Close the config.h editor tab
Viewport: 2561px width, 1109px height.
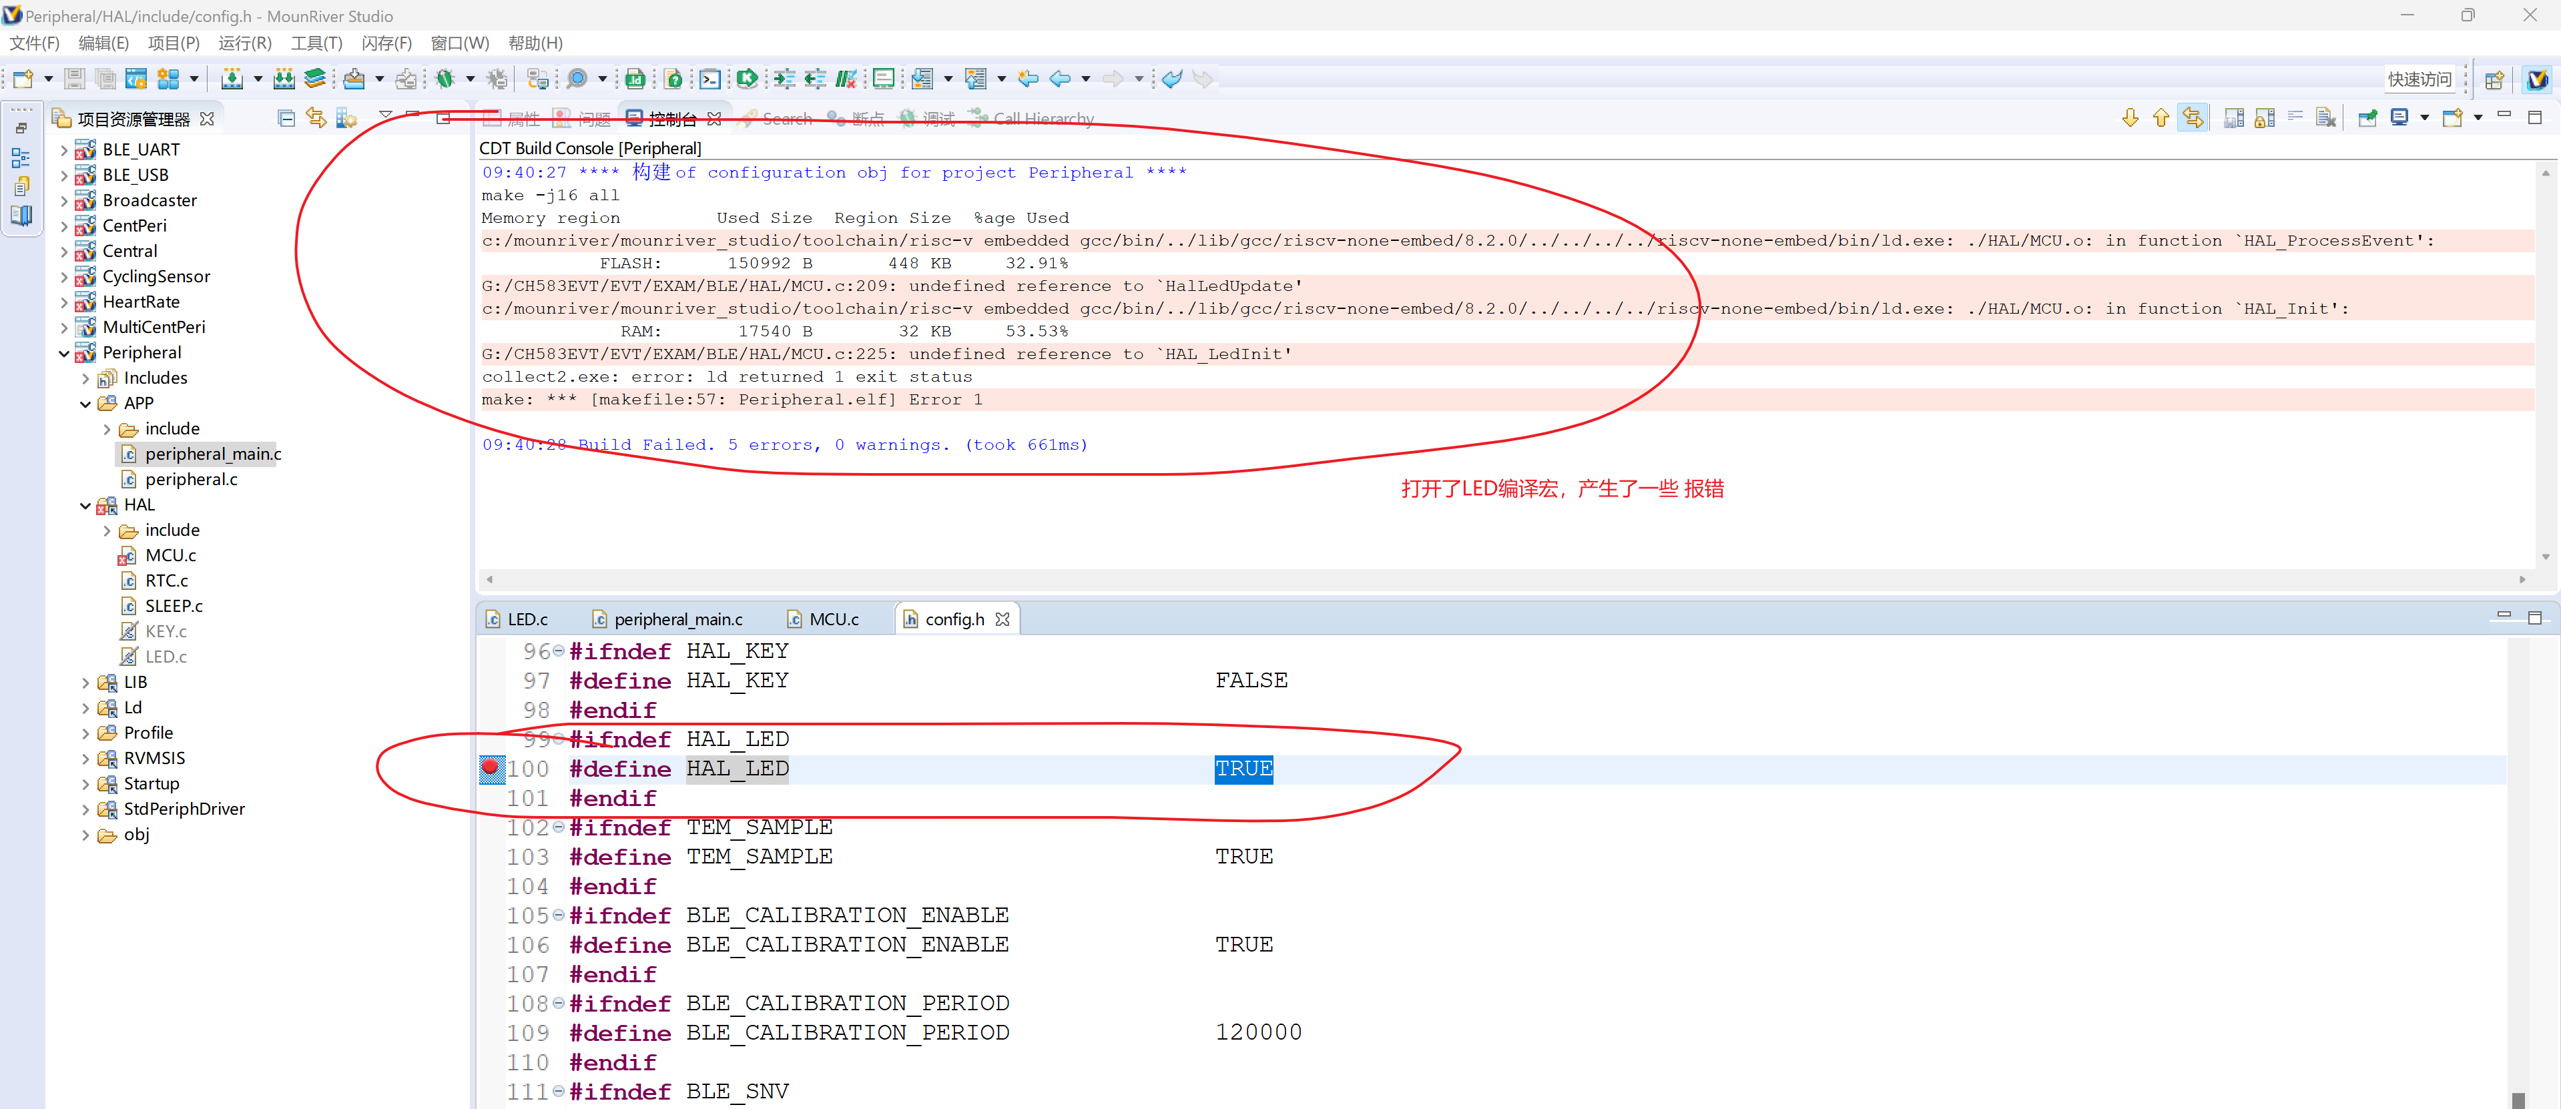tap(1002, 619)
